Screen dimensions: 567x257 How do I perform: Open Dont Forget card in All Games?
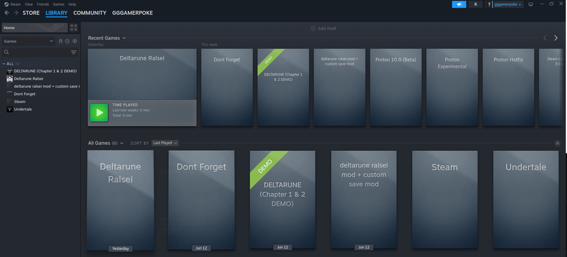click(202, 200)
